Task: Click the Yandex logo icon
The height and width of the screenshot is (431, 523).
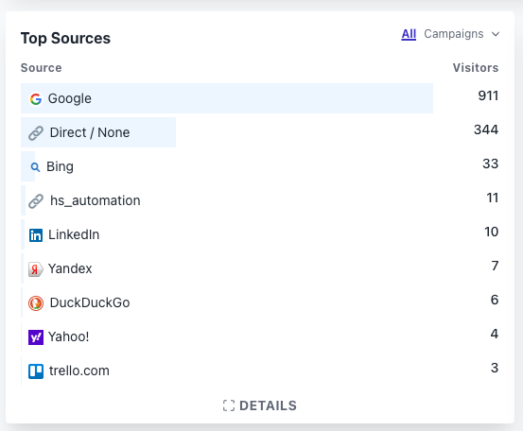Action: (36, 269)
